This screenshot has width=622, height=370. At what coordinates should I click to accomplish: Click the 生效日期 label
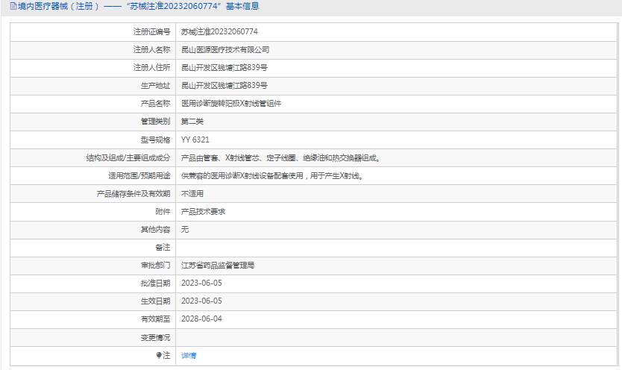coord(155,301)
